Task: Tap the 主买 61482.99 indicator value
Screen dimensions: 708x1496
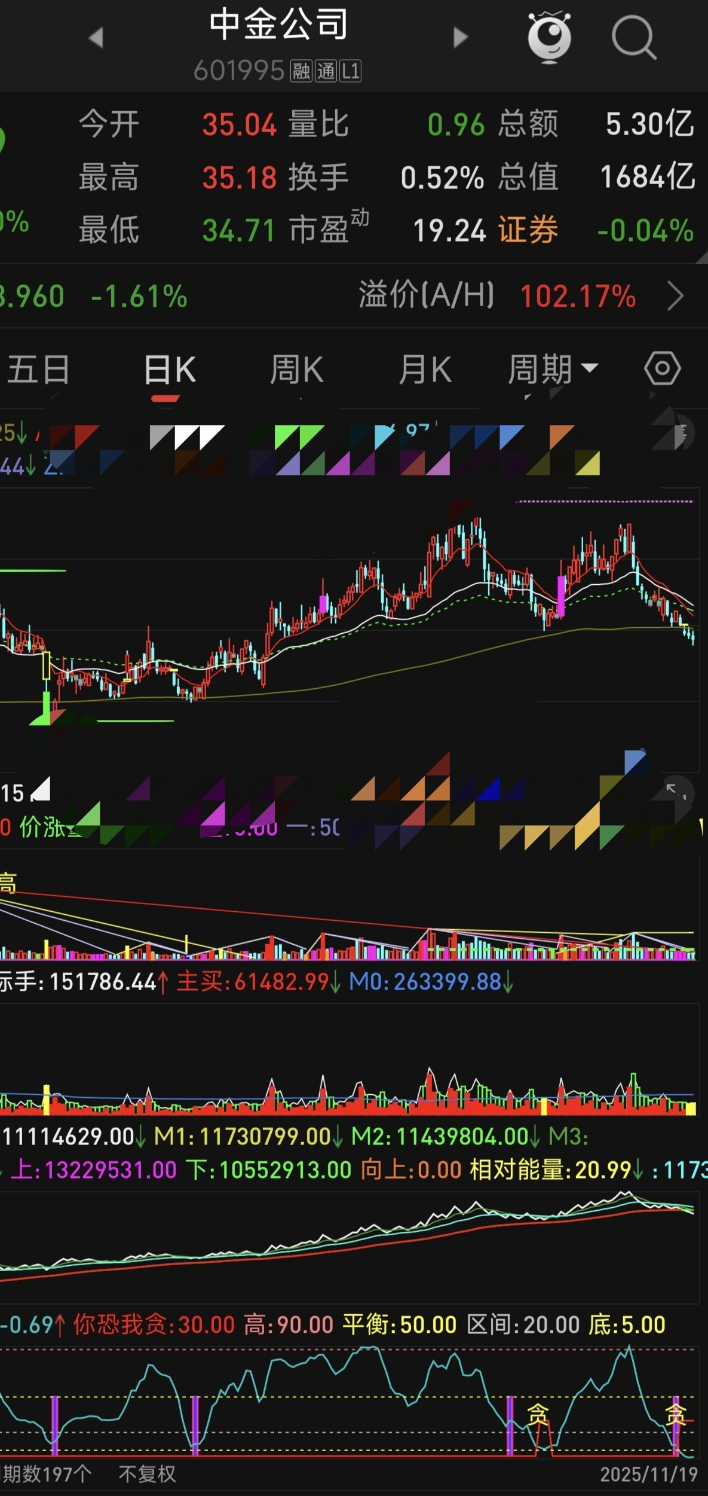Action: pos(258,982)
